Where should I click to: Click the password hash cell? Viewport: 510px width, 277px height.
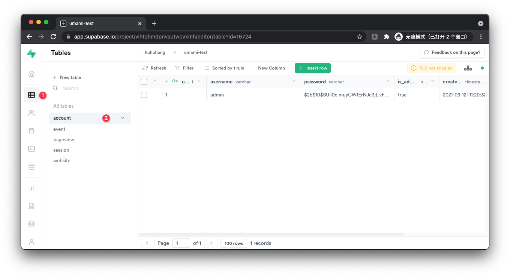(x=348, y=95)
